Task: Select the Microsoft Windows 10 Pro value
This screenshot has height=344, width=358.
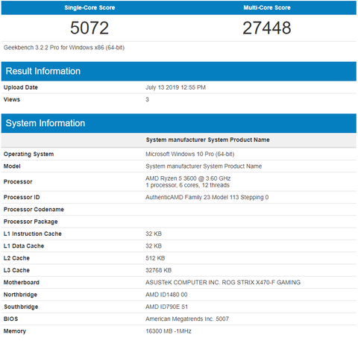Action: (190, 154)
